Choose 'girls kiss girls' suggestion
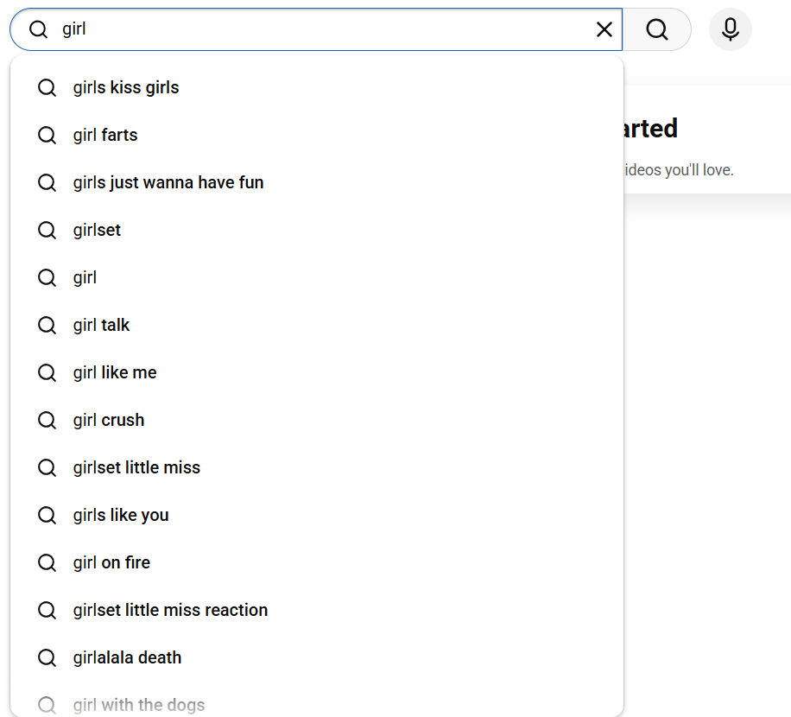This screenshot has width=791, height=717. [x=126, y=88]
